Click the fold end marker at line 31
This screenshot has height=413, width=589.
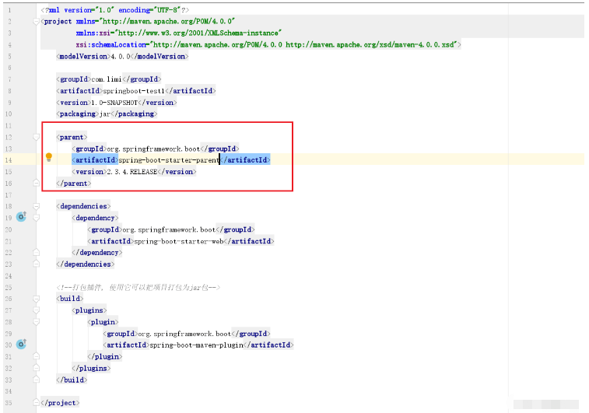[x=36, y=356]
